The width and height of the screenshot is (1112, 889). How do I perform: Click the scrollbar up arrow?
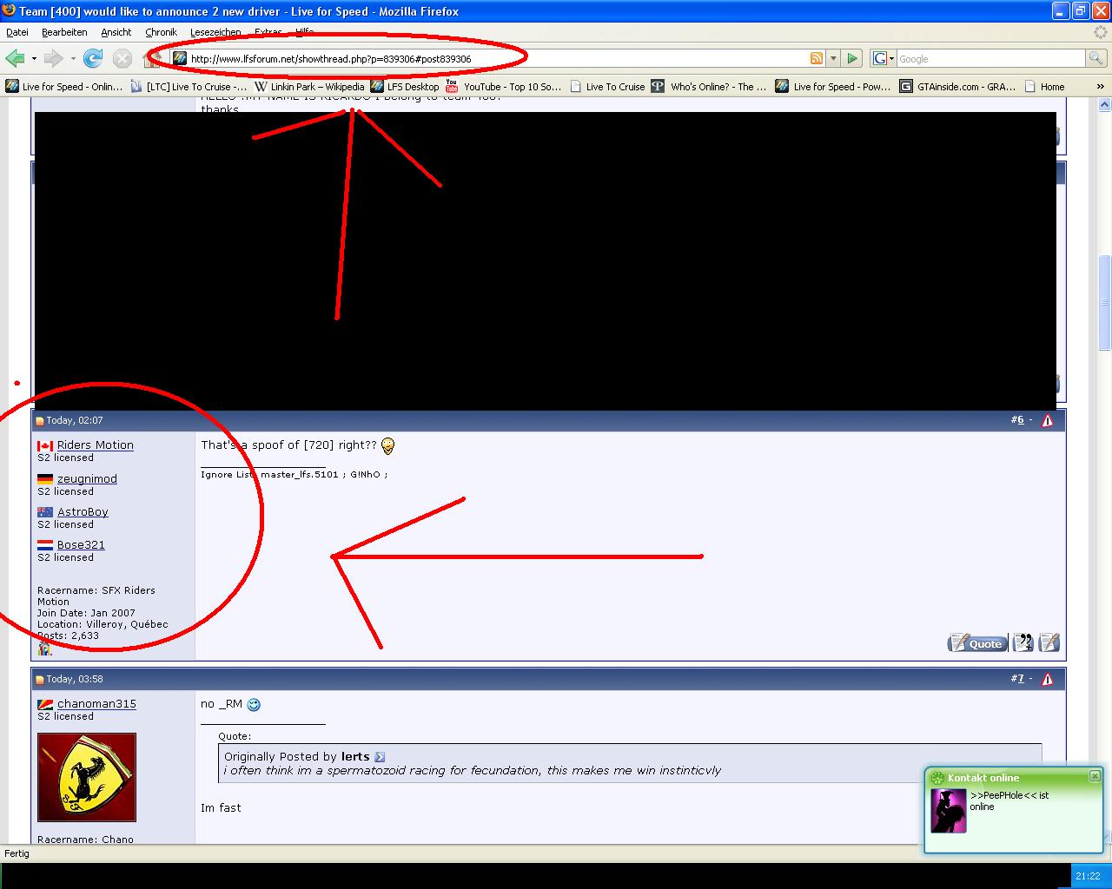1104,104
